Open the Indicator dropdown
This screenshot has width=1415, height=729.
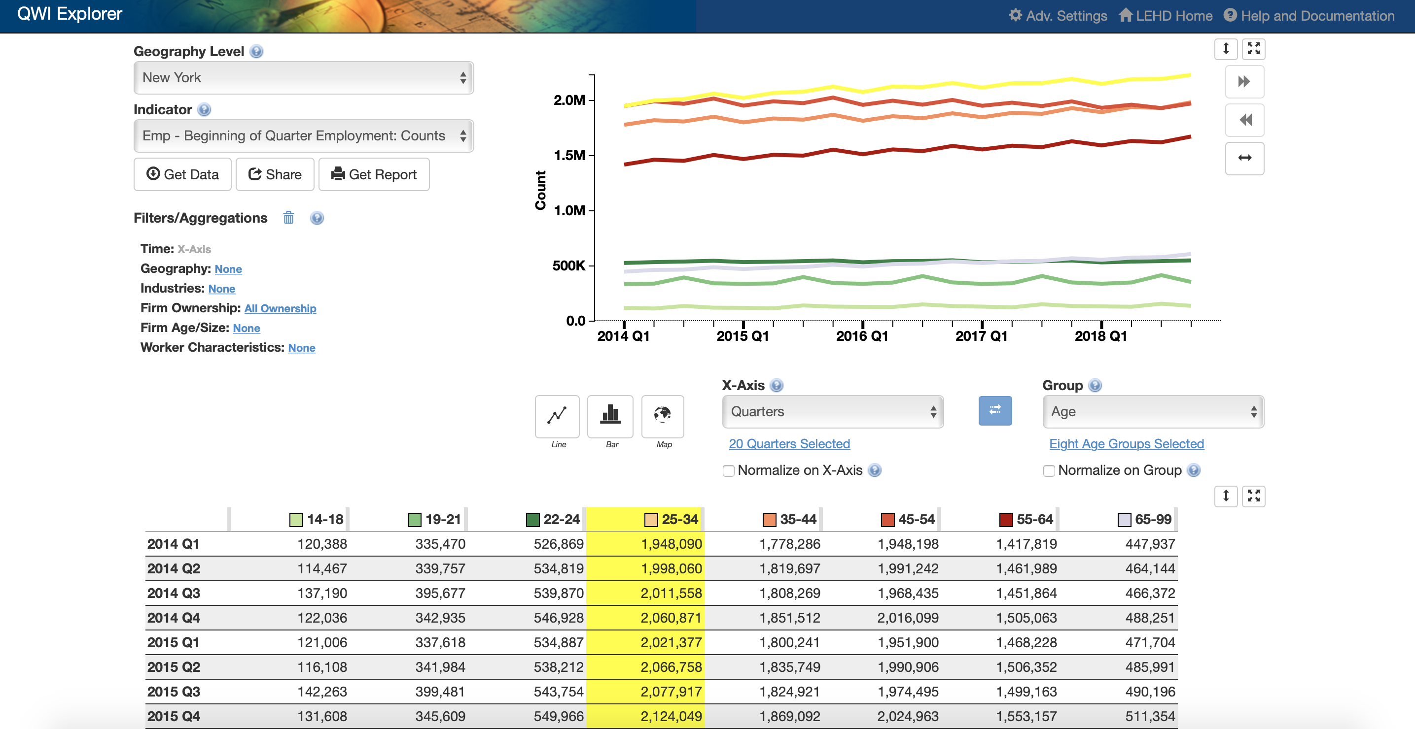tap(303, 135)
